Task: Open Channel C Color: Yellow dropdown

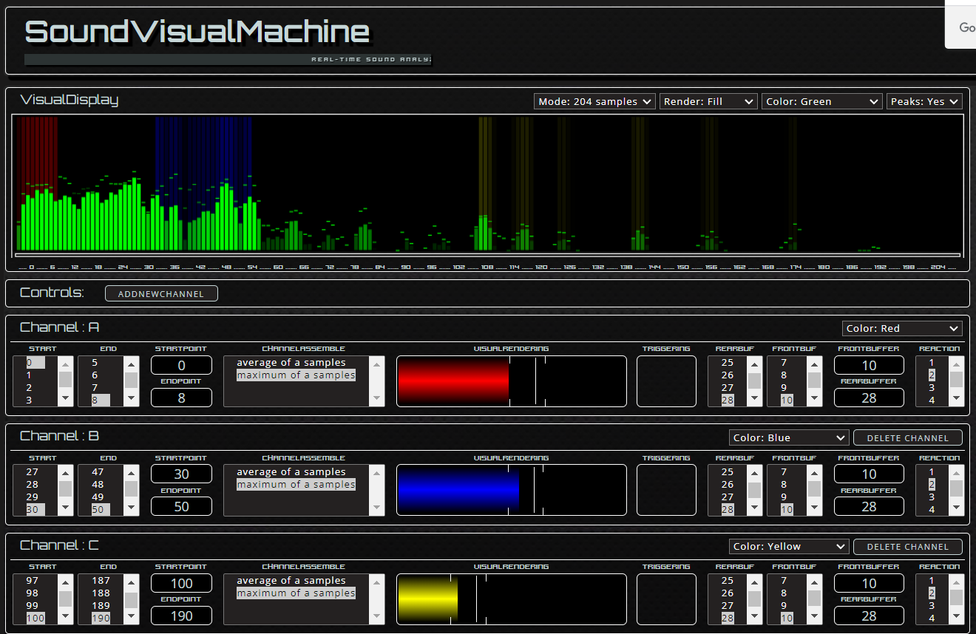Action: pos(789,546)
